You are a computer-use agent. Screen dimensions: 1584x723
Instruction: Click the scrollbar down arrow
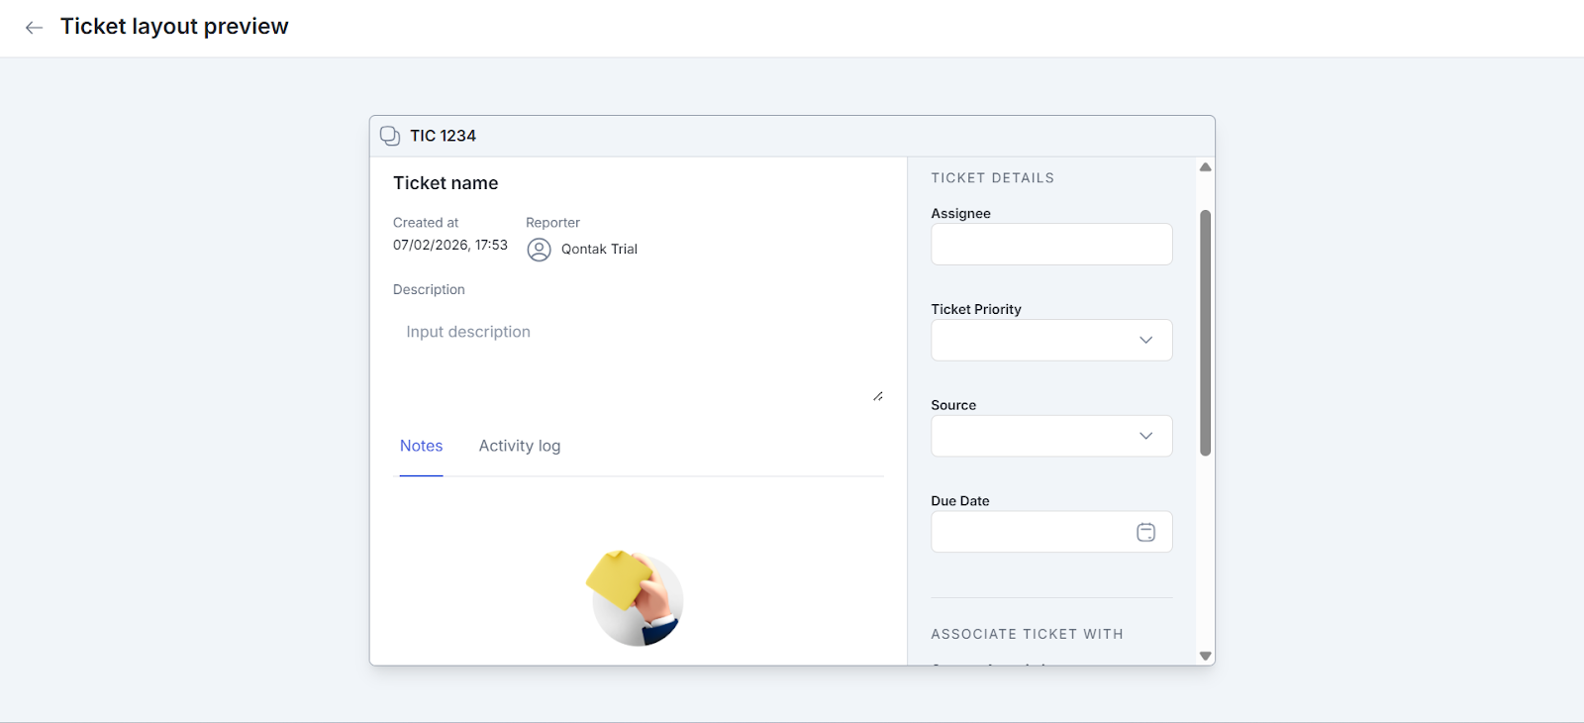[1205, 656]
